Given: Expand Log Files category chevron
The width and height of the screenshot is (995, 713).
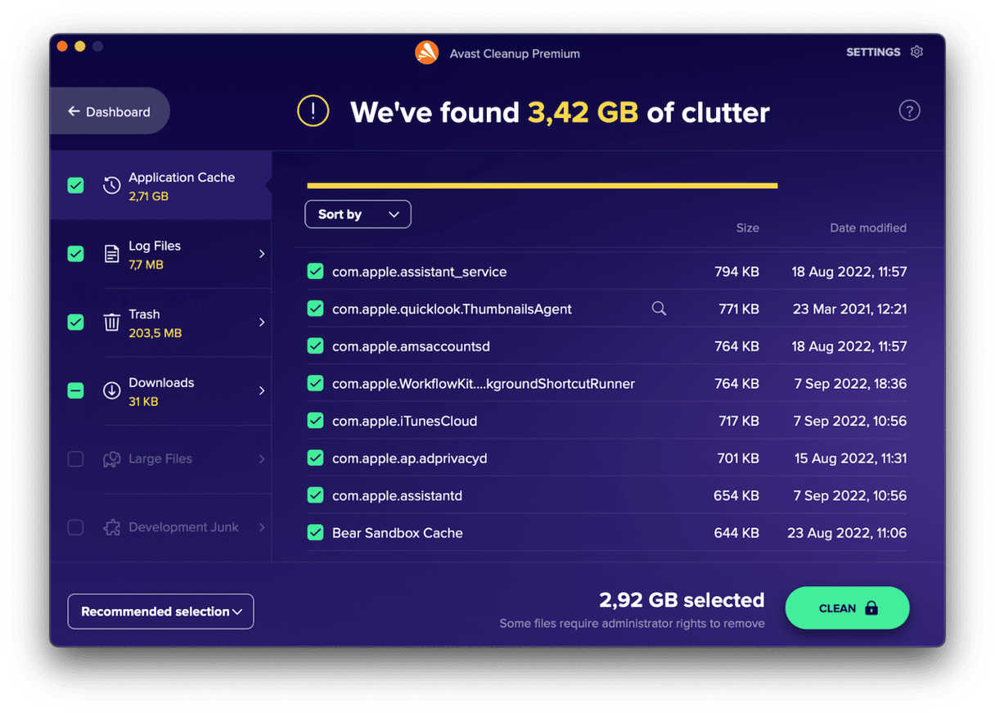Looking at the screenshot, I should (262, 255).
